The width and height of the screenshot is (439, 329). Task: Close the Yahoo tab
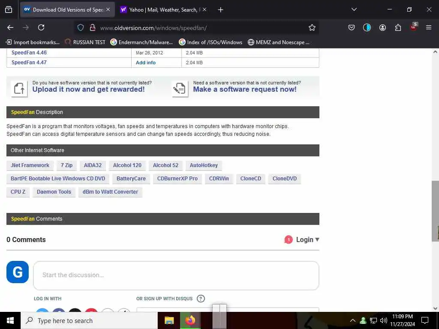(x=204, y=10)
